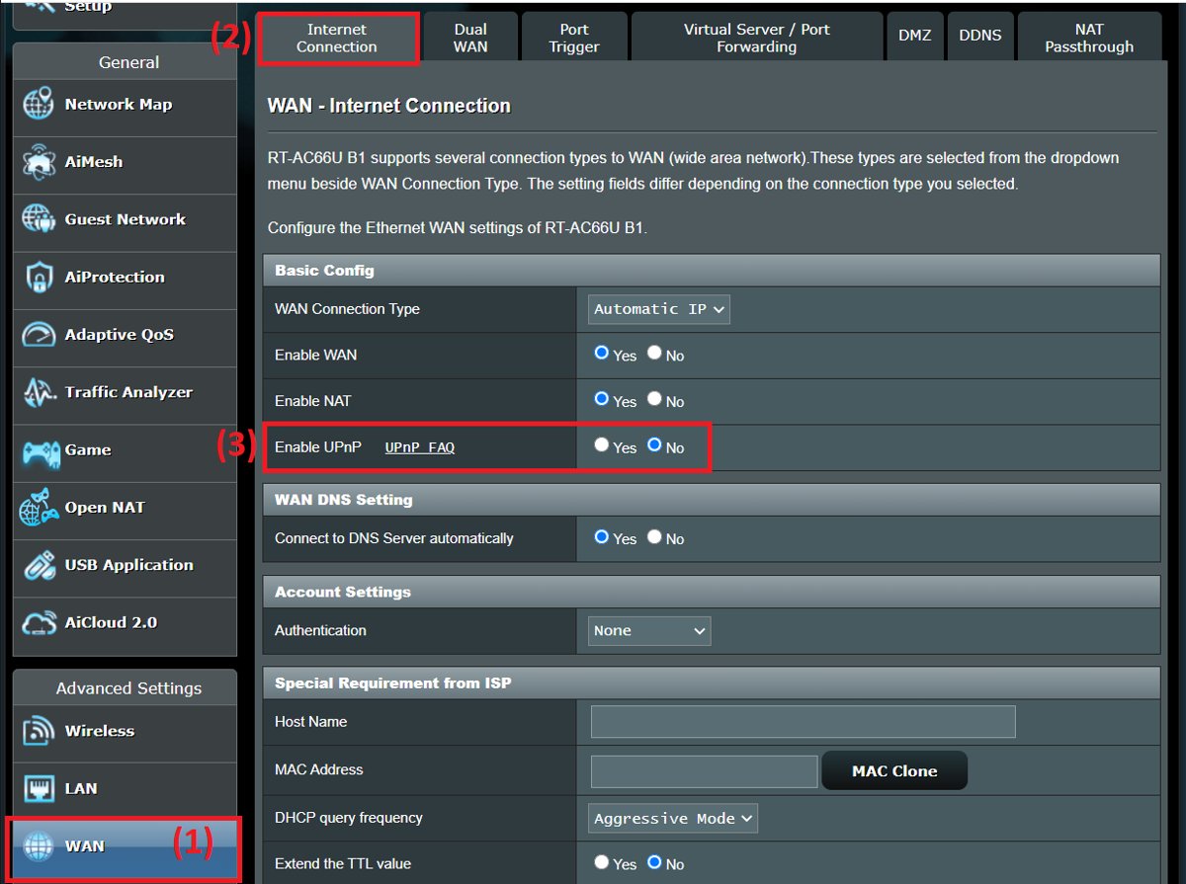Screen dimensions: 1186x884
Task: Click the Connect to DNS Server automatically label
Action: [x=394, y=538]
